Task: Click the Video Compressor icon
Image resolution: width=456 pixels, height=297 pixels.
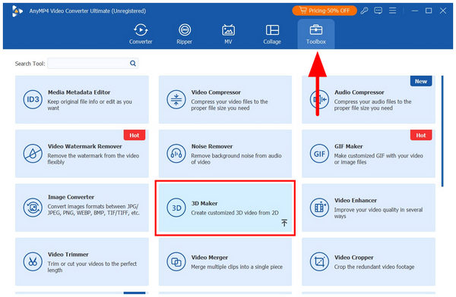Action: [x=176, y=99]
